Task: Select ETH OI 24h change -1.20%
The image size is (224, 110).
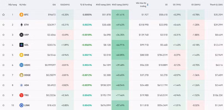Action: (196, 25)
